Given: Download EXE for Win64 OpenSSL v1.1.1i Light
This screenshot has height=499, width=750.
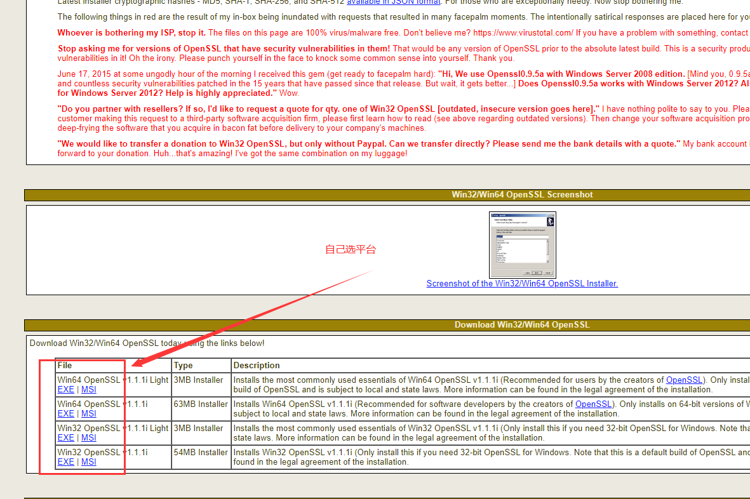Looking at the screenshot, I should tap(65, 390).
